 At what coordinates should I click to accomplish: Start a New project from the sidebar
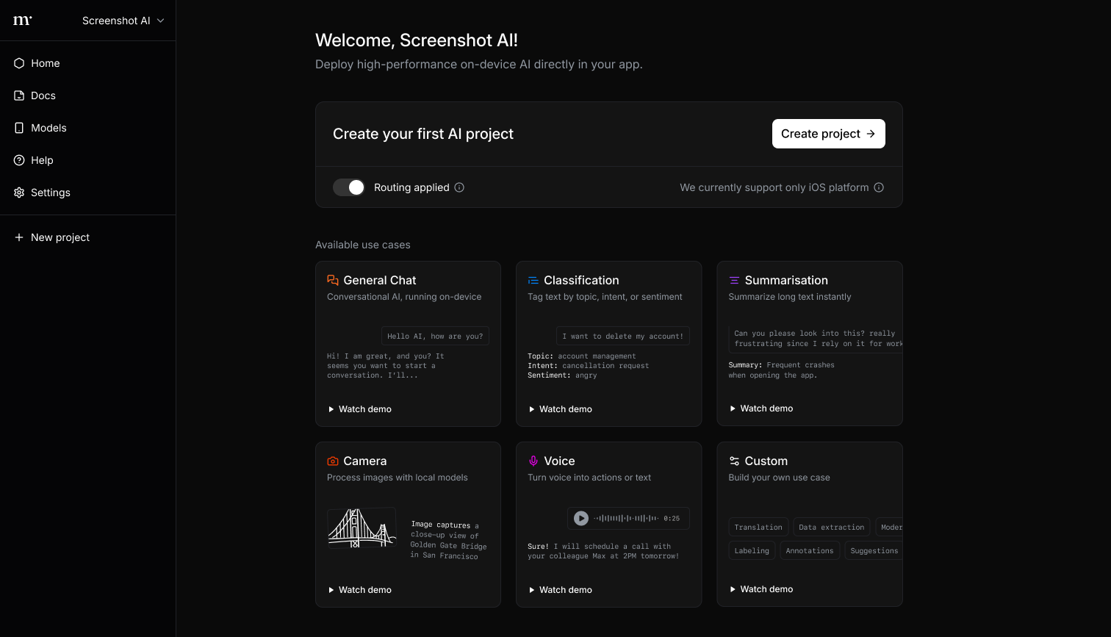pyautogui.click(x=60, y=237)
